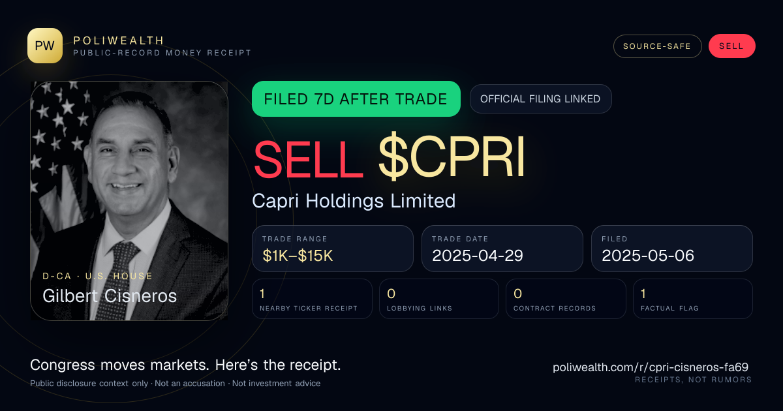Screen dimensions: 783x411
Task: Open the Nearby Ticker Receipt stat tile
Action: click(x=312, y=299)
